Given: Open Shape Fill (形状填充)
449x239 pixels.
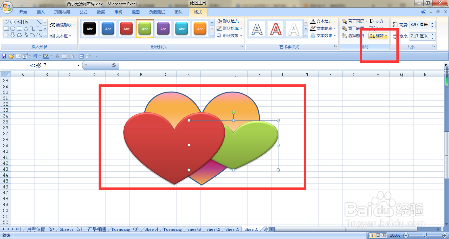Looking at the screenshot, I should (x=230, y=21).
